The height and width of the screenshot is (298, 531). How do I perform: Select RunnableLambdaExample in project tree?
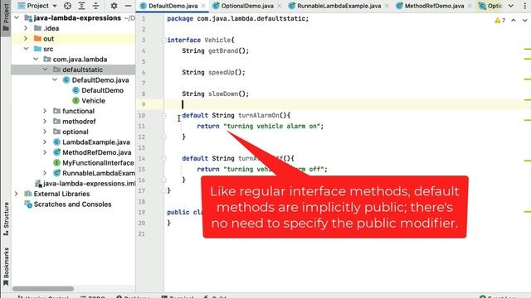tap(94, 173)
